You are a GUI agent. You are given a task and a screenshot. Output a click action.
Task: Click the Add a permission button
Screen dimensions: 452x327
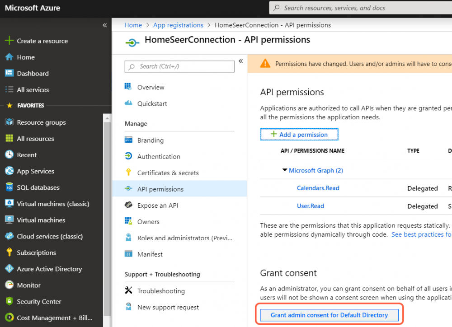coord(299,135)
